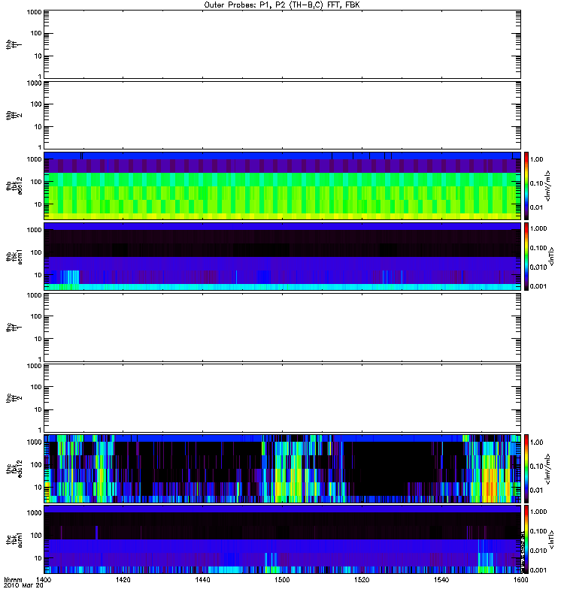
Task: Click the thc scm1 nT color bar
Action: coord(526,539)
